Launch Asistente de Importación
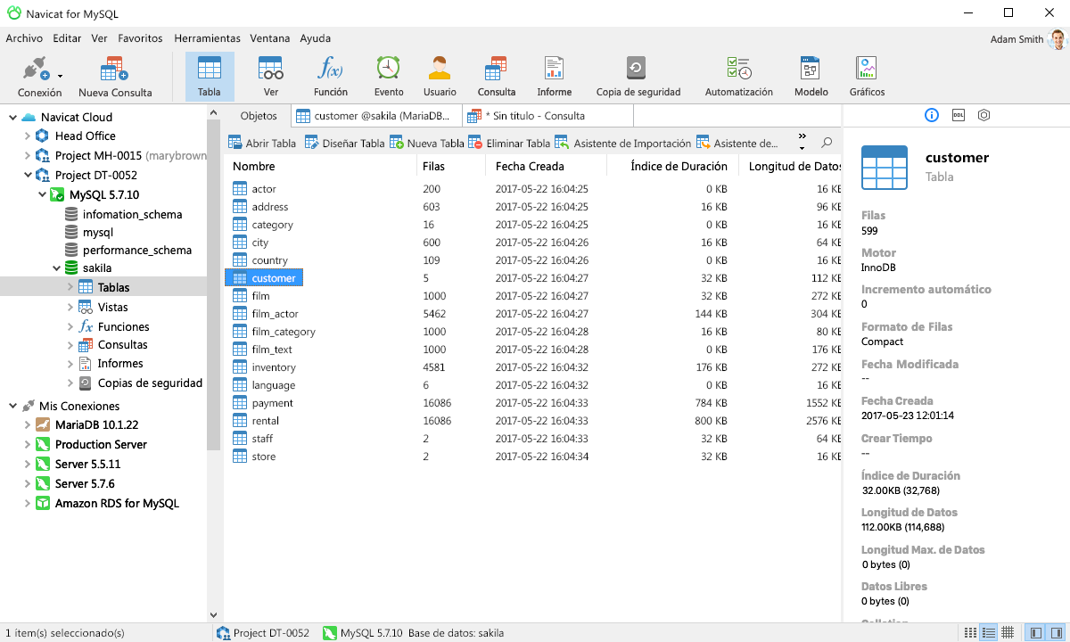 pyautogui.click(x=623, y=143)
